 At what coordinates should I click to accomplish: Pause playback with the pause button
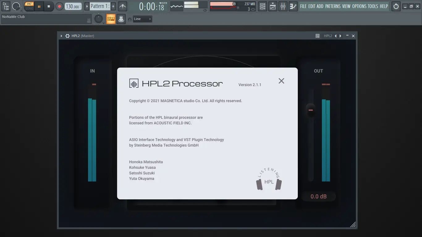pos(39,6)
